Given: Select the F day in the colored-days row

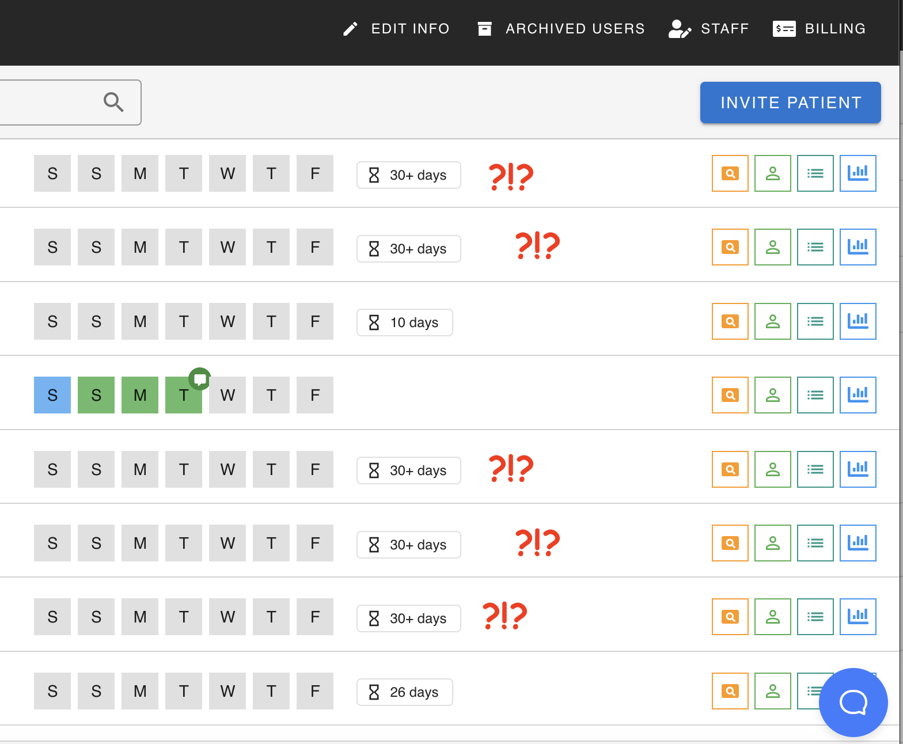Looking at the screenshot, I should pos(315,395).
